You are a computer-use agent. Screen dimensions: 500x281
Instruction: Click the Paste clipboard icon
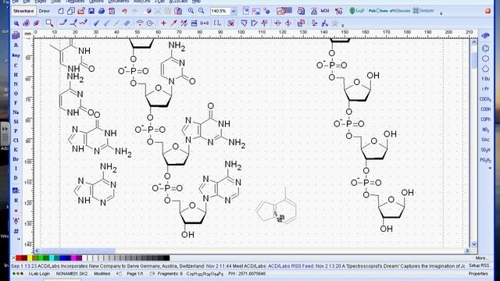(x=178, y=11)
